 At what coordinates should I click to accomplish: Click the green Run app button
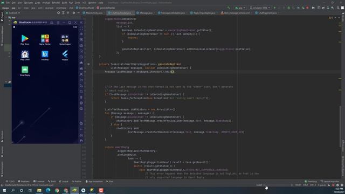(274, 8)
